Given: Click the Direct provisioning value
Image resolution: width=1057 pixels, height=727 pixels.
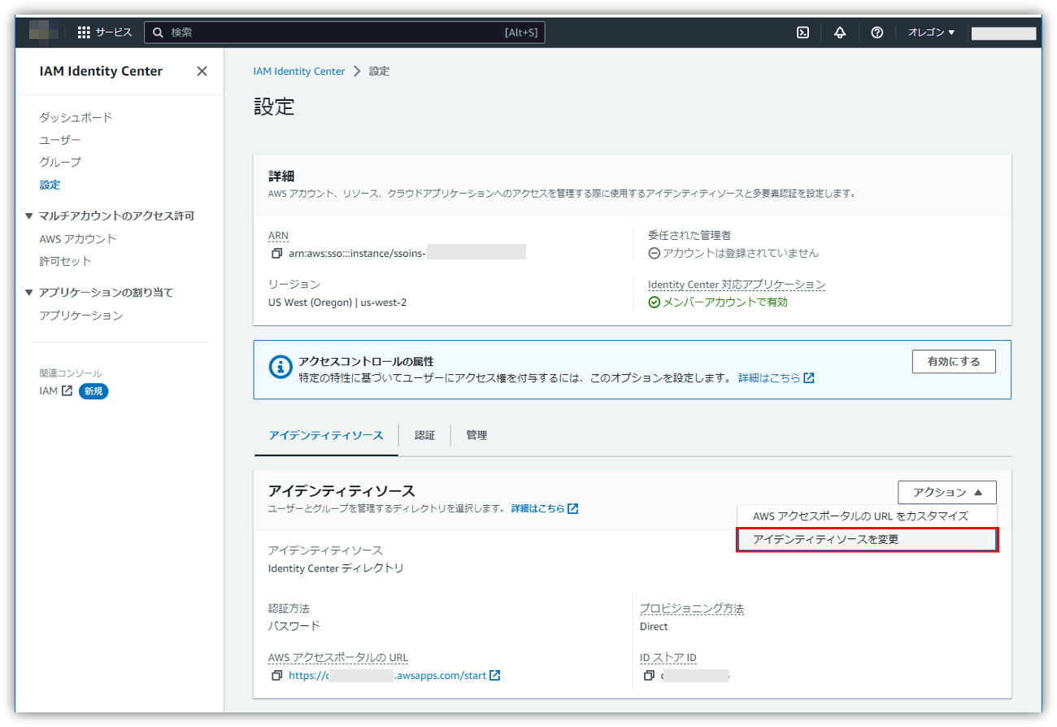Looking at the screenshot, I should click(x=654, y=627).
